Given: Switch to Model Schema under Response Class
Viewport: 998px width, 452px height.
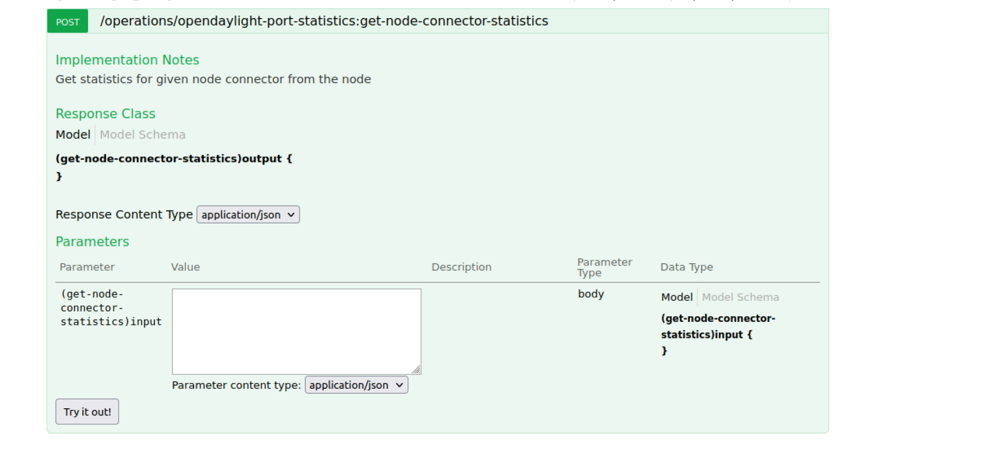Looking at the screenshot, I should [x=143, y=135].
